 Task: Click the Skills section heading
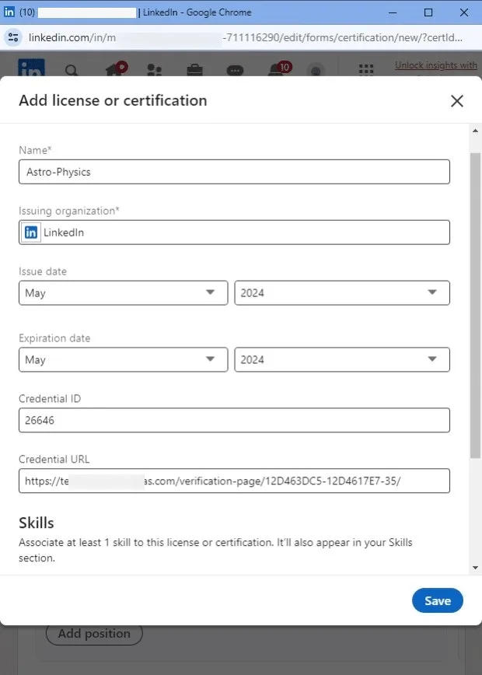coord(36,523)
